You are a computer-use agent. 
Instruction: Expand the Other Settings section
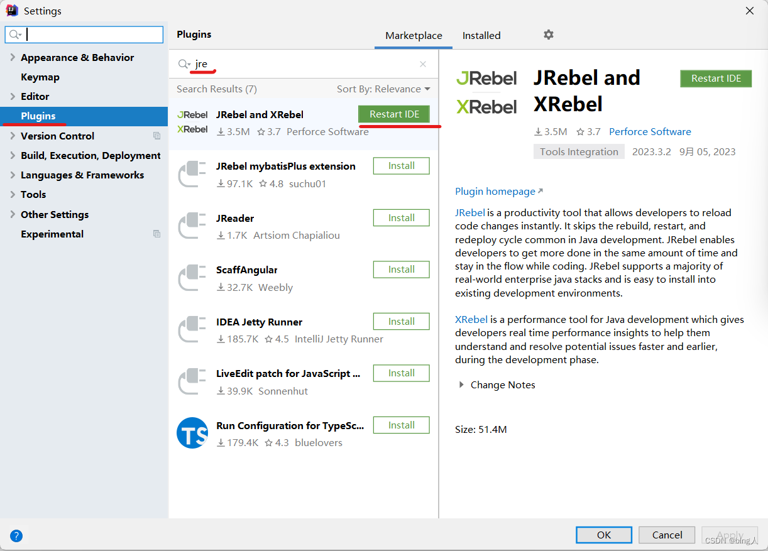point(13,214)
